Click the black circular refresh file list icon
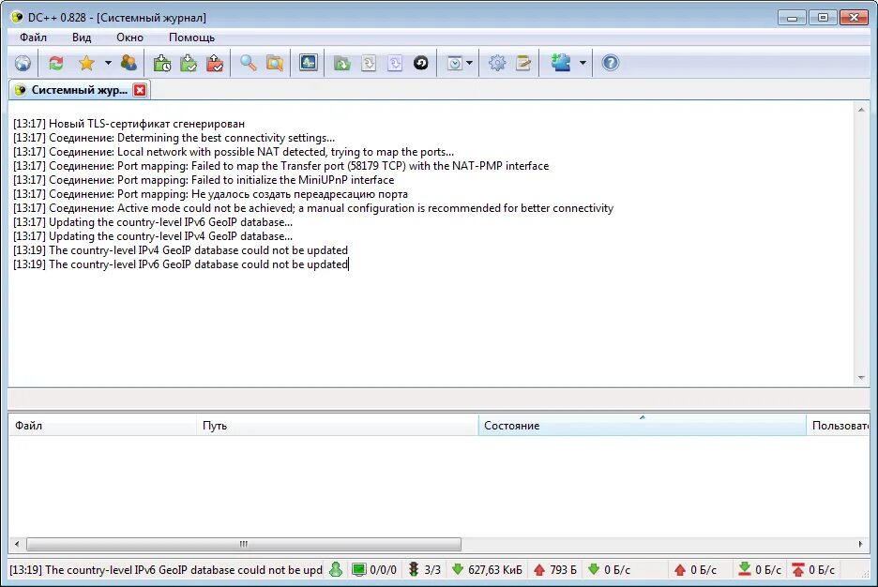 click(421, 63)
